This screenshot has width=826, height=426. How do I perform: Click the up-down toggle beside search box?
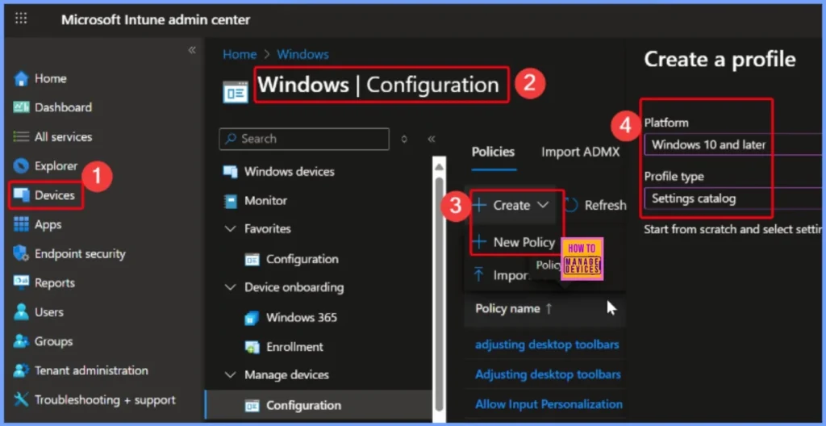pyautogui.click(x=404, y=140)
